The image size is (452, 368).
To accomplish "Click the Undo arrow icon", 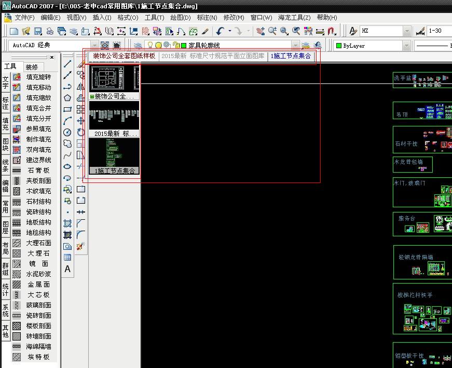I will pos(220,31).
